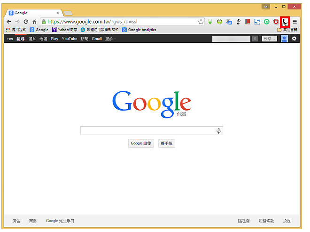Open the other bookmarks folder

point(287,30)
